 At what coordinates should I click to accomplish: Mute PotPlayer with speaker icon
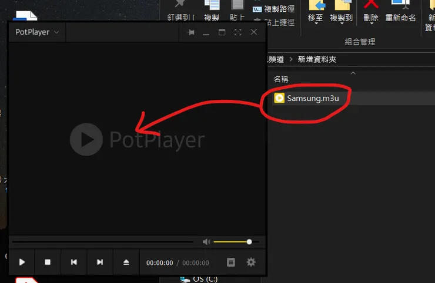(x=206, y=242)
